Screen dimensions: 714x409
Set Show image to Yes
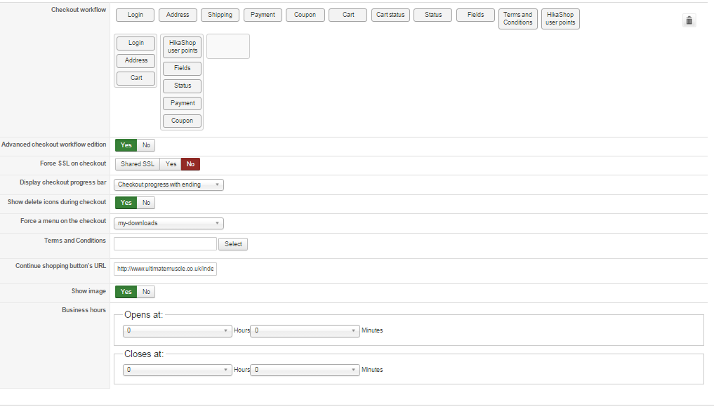tap(126, 292)
